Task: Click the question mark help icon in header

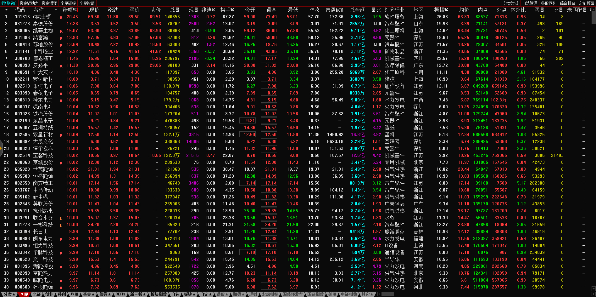Action: point(590,10)
